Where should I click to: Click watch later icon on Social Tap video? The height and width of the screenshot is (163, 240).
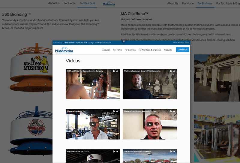click(114, 111)
